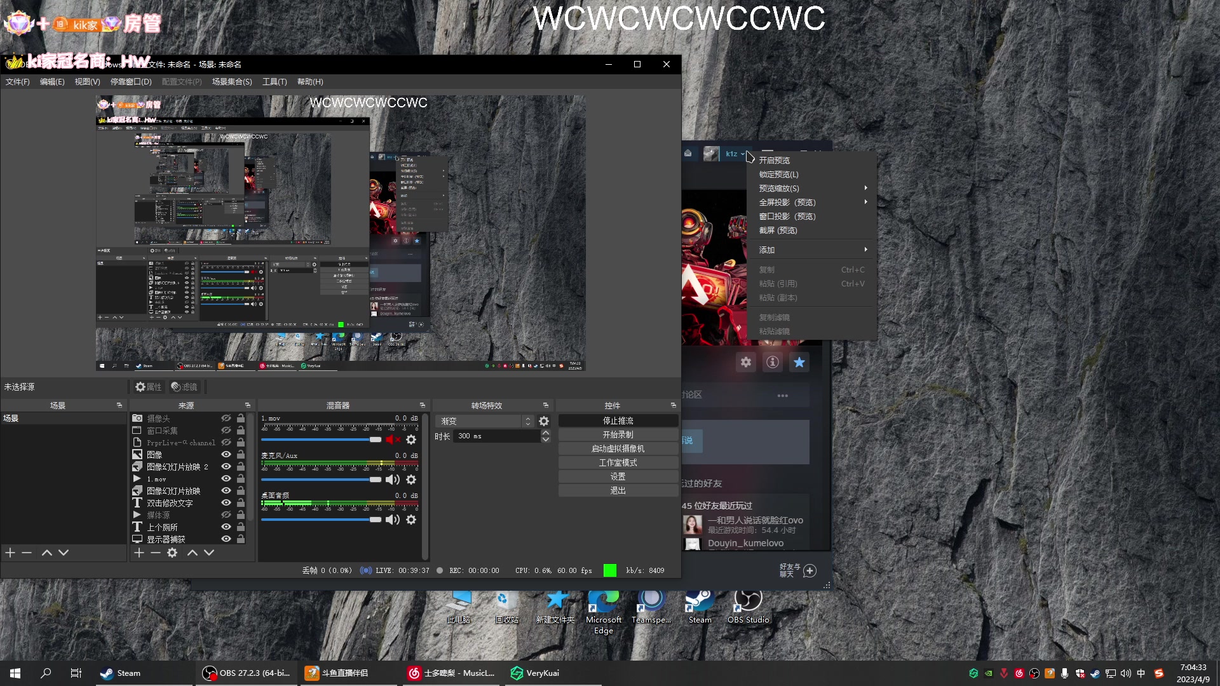Decrease the 时长 duration with down arrow

545,440
